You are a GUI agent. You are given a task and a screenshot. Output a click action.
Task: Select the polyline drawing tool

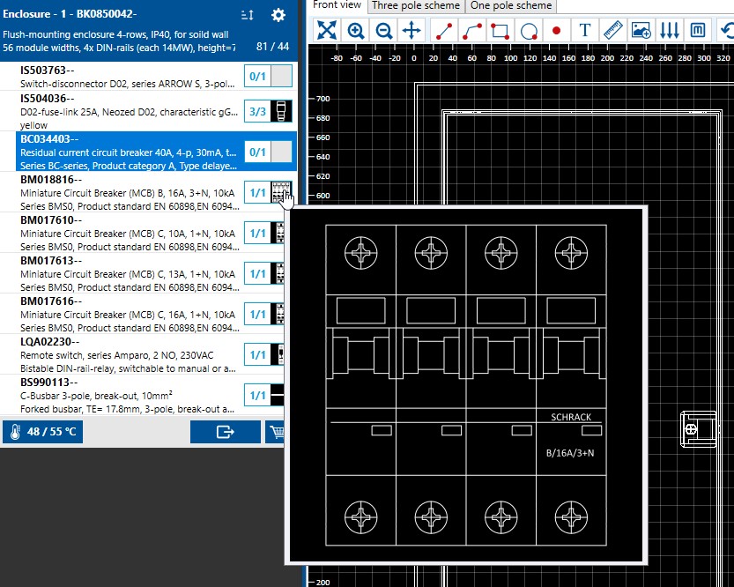[472, 30]
